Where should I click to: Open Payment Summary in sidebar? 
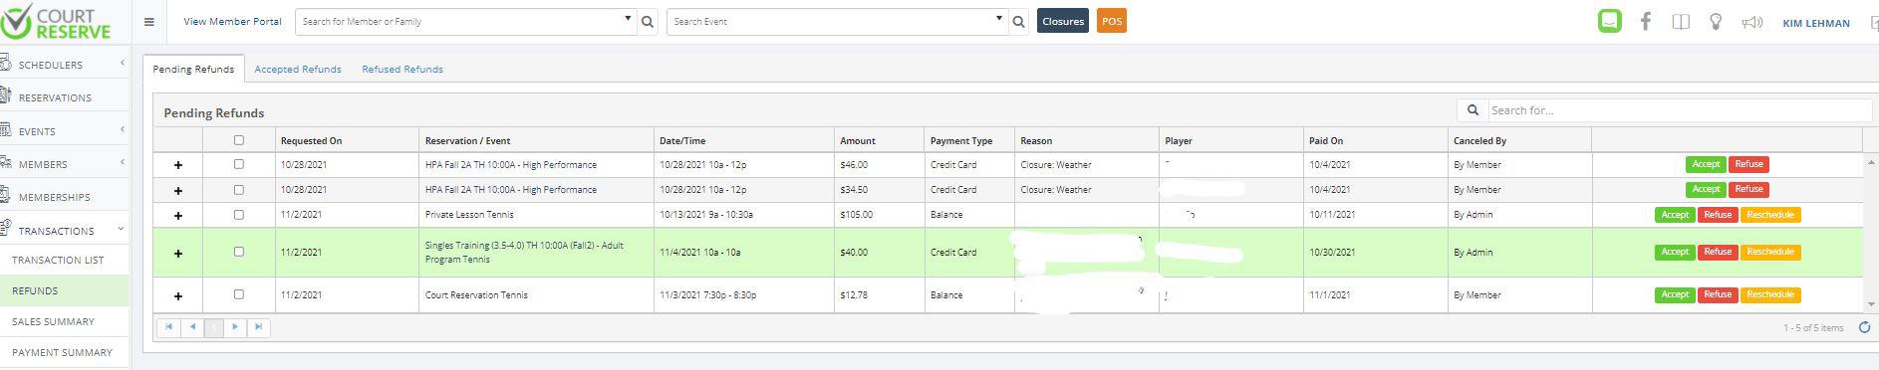(64, 352)
